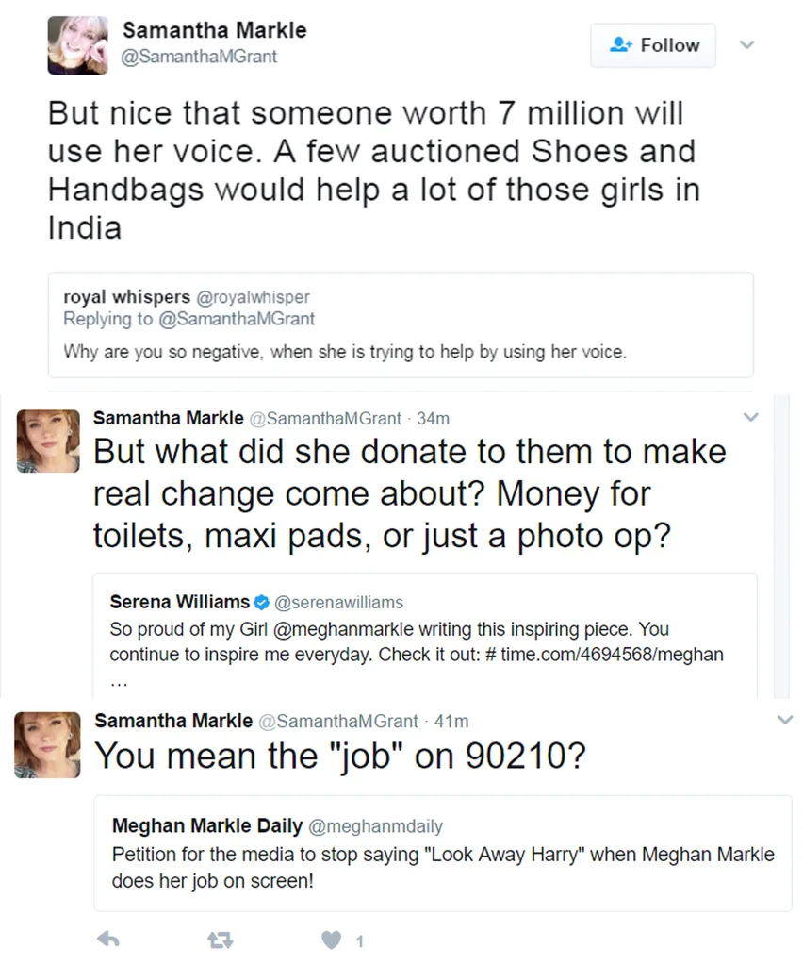
Task: Open the time.com/4694568/meghan link
Action: [612, 655]
